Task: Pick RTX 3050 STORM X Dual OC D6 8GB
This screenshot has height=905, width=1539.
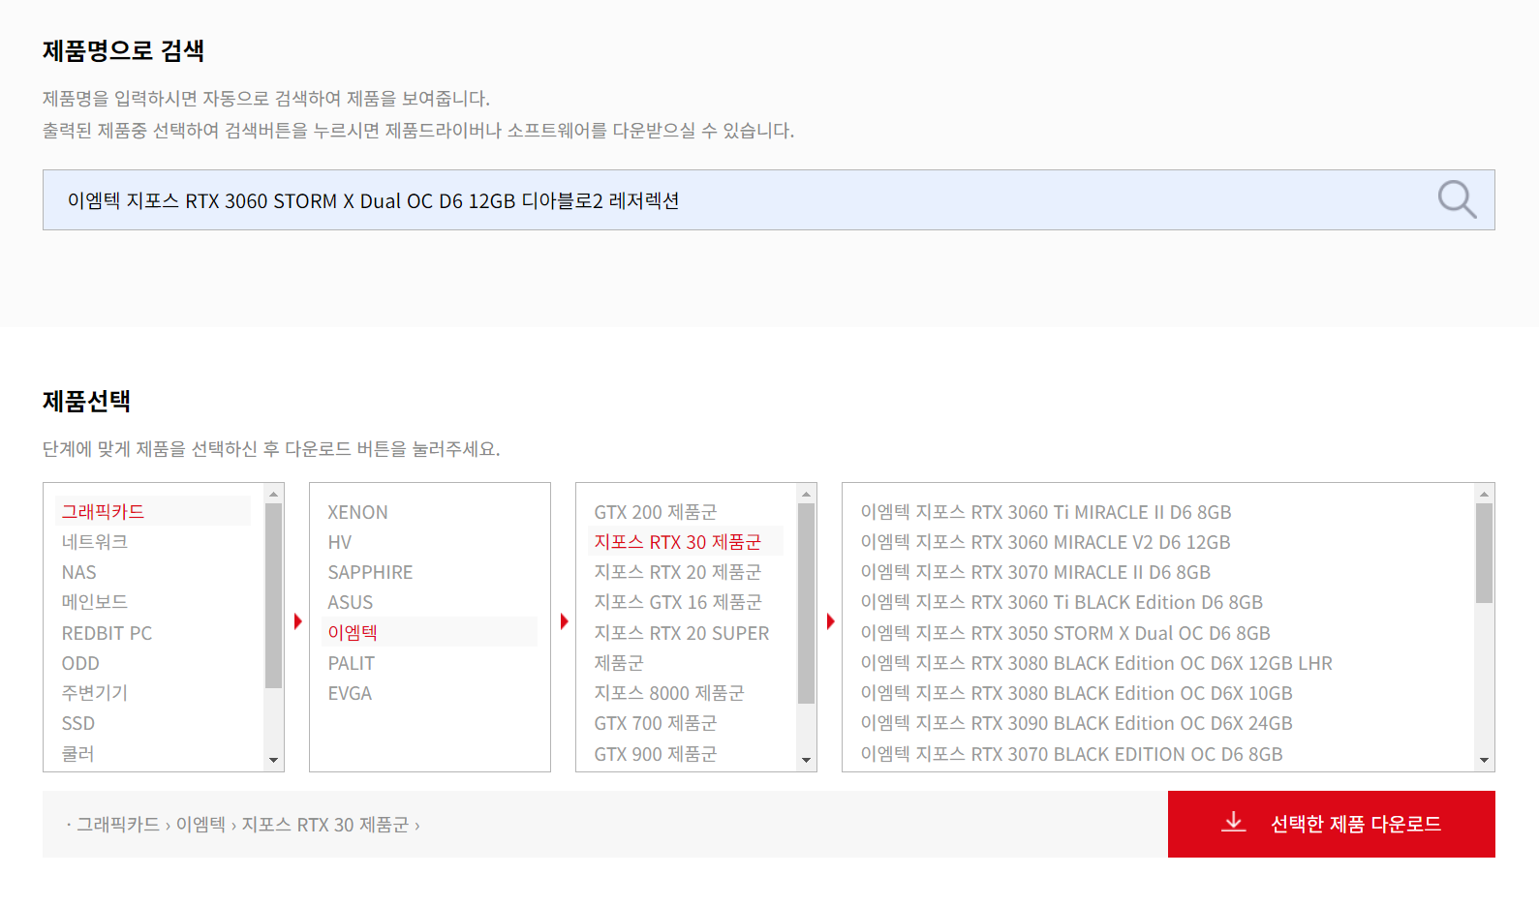Action: pos(1065,633)
